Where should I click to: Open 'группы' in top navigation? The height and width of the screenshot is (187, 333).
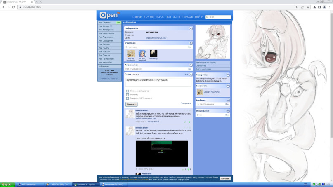click(x=149, y=17)
